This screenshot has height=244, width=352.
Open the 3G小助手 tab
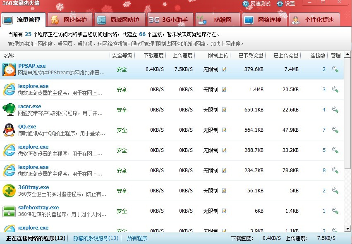pos(169,20)
